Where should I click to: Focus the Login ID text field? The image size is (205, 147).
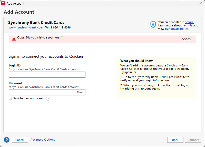[47, 75]
